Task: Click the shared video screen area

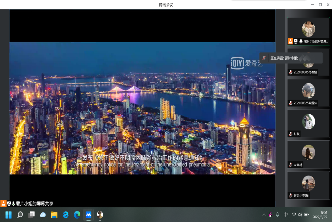Action: (142, 108)
